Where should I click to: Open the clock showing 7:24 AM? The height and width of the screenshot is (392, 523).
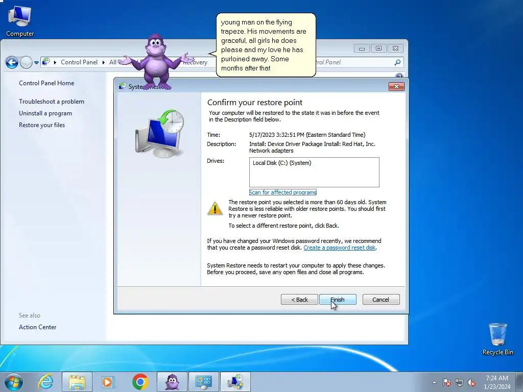(x=497, y=382)
